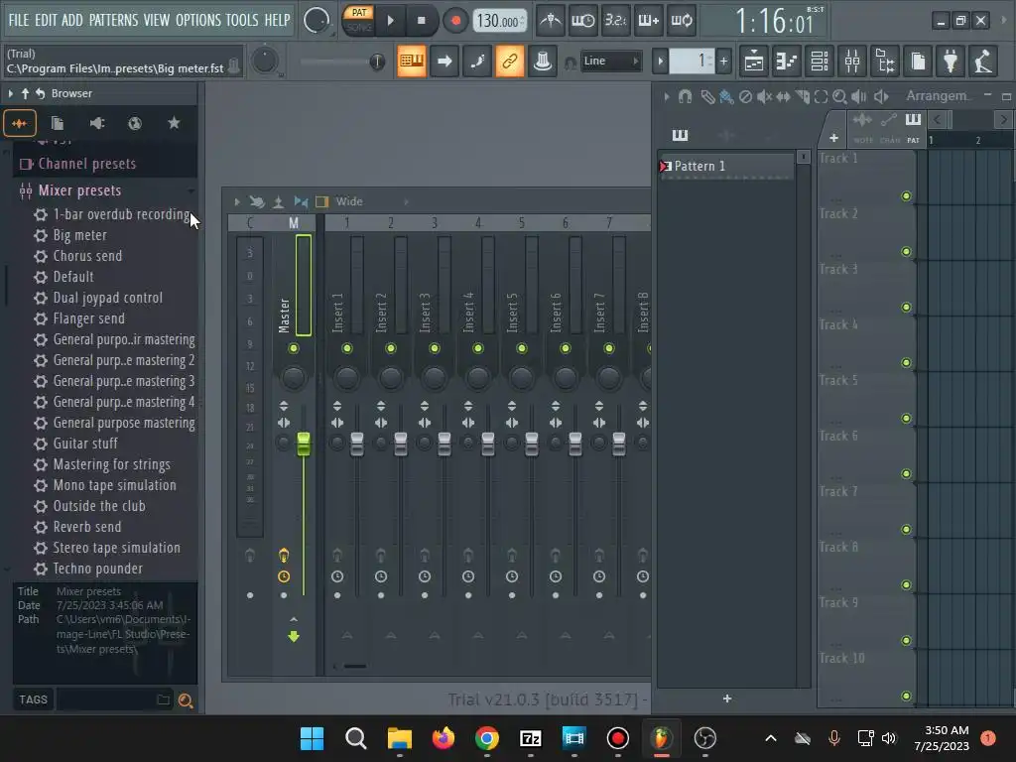The height and width of the screenshot is (762, 1016).
Task: Open the PATTERNS menu
Action: [x=113, y=20]
